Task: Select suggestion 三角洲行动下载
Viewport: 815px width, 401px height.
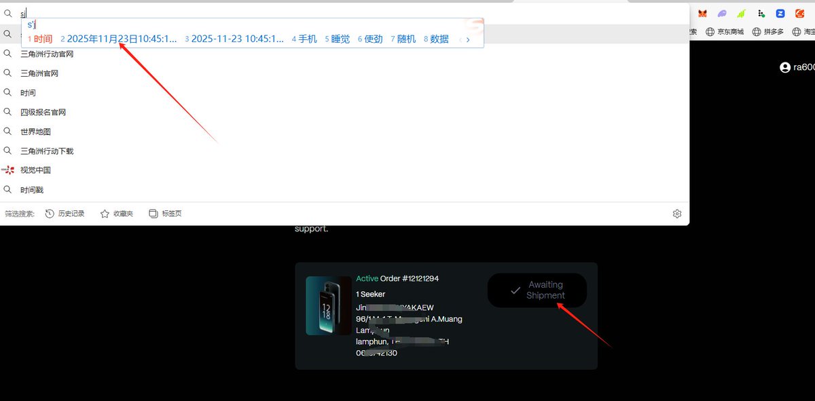Action: [344, 151]
